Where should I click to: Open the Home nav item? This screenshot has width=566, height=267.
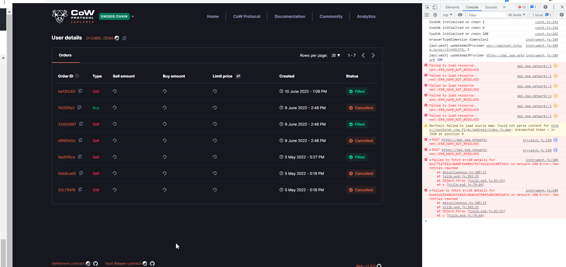pyautogui.click(x=213, y=16)
